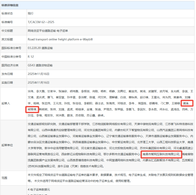Click the highlighted drafter name 谌涛

[187, 103]
